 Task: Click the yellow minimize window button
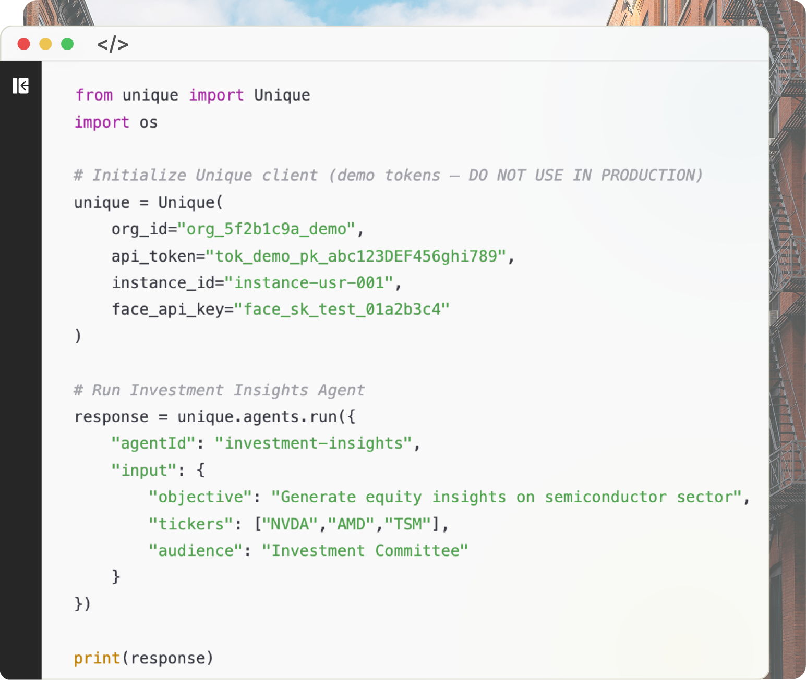point(45,44)
